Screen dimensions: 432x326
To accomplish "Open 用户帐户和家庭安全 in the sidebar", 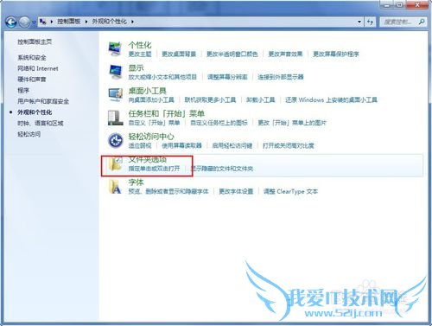I will click(x=43, y=101).
